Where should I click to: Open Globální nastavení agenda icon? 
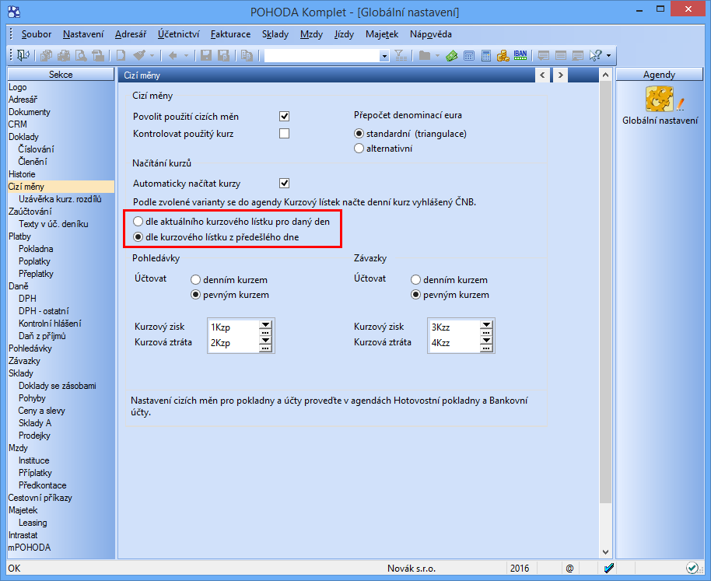(660, 100)
